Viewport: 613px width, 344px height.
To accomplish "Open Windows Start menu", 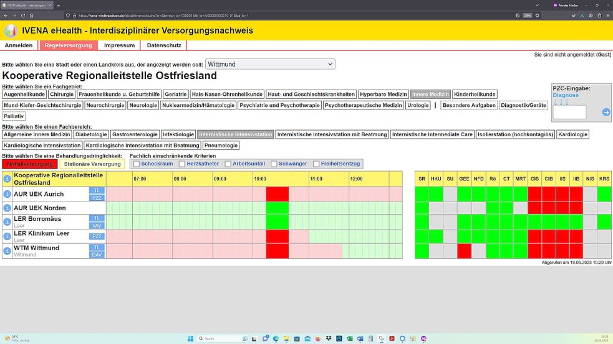I will pos(190,338).
